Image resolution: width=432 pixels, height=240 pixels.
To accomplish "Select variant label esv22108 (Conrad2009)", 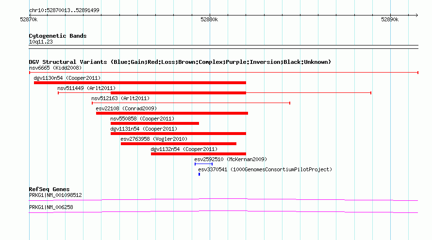I will pyautogui.click(x=126, y=108).
